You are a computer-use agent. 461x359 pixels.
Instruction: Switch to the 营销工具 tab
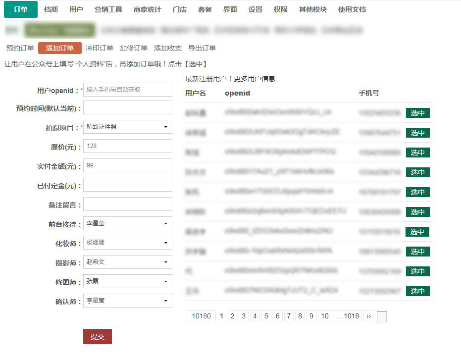[x=108, y=9]
